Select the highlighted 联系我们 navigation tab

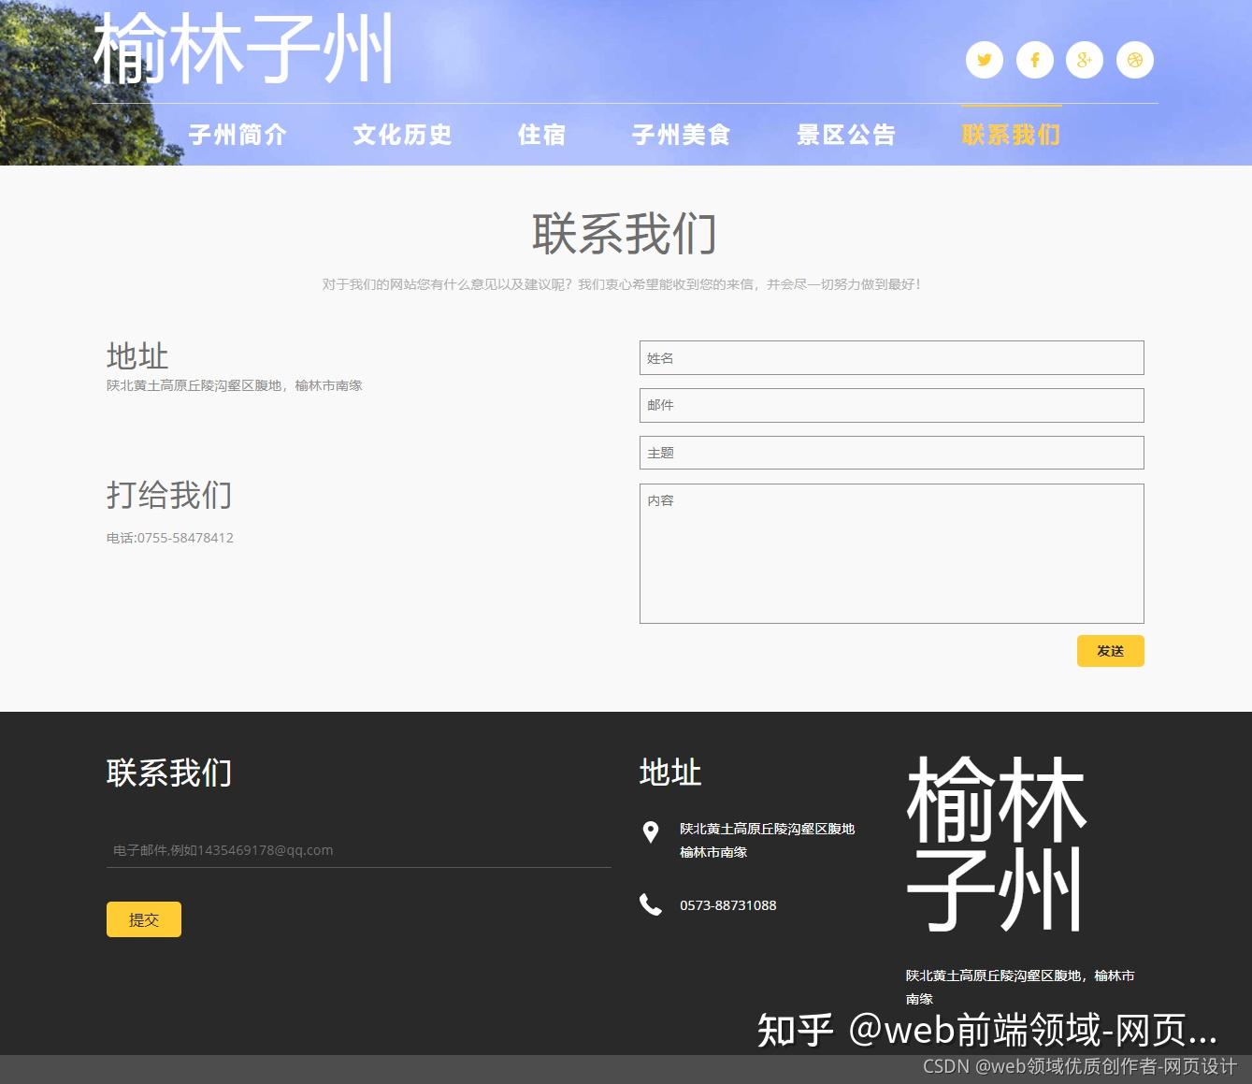click(x=1008, y=134)
